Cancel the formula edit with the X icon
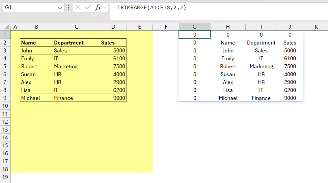 click(x=78, y=8)
